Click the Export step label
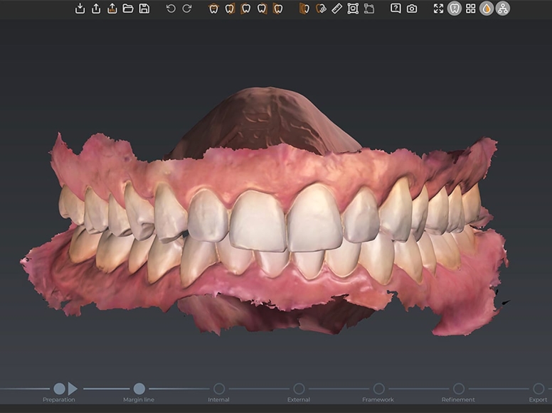Viewport: 552px width, 413px height. pyautogui.click(x=538, y=400)
